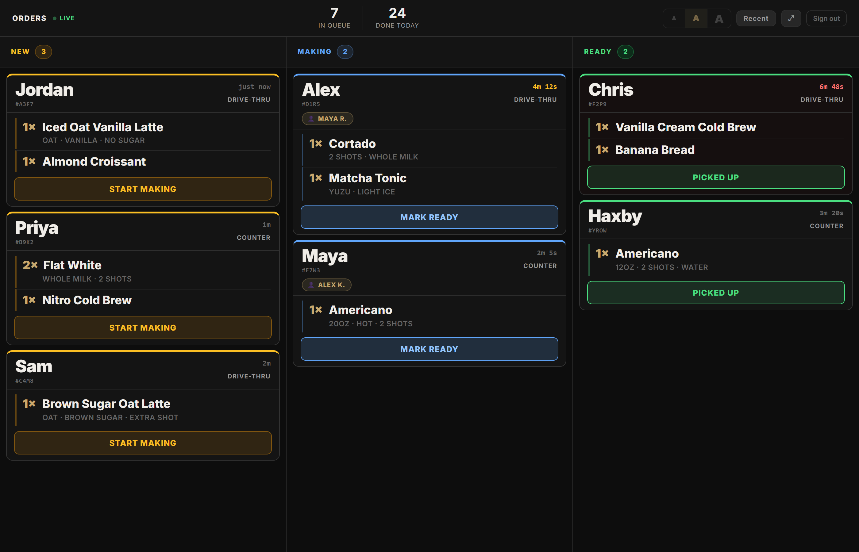This screenshot has width=859, height=552.
Task: Open Haxby's order card header
Action: [716, 220]
